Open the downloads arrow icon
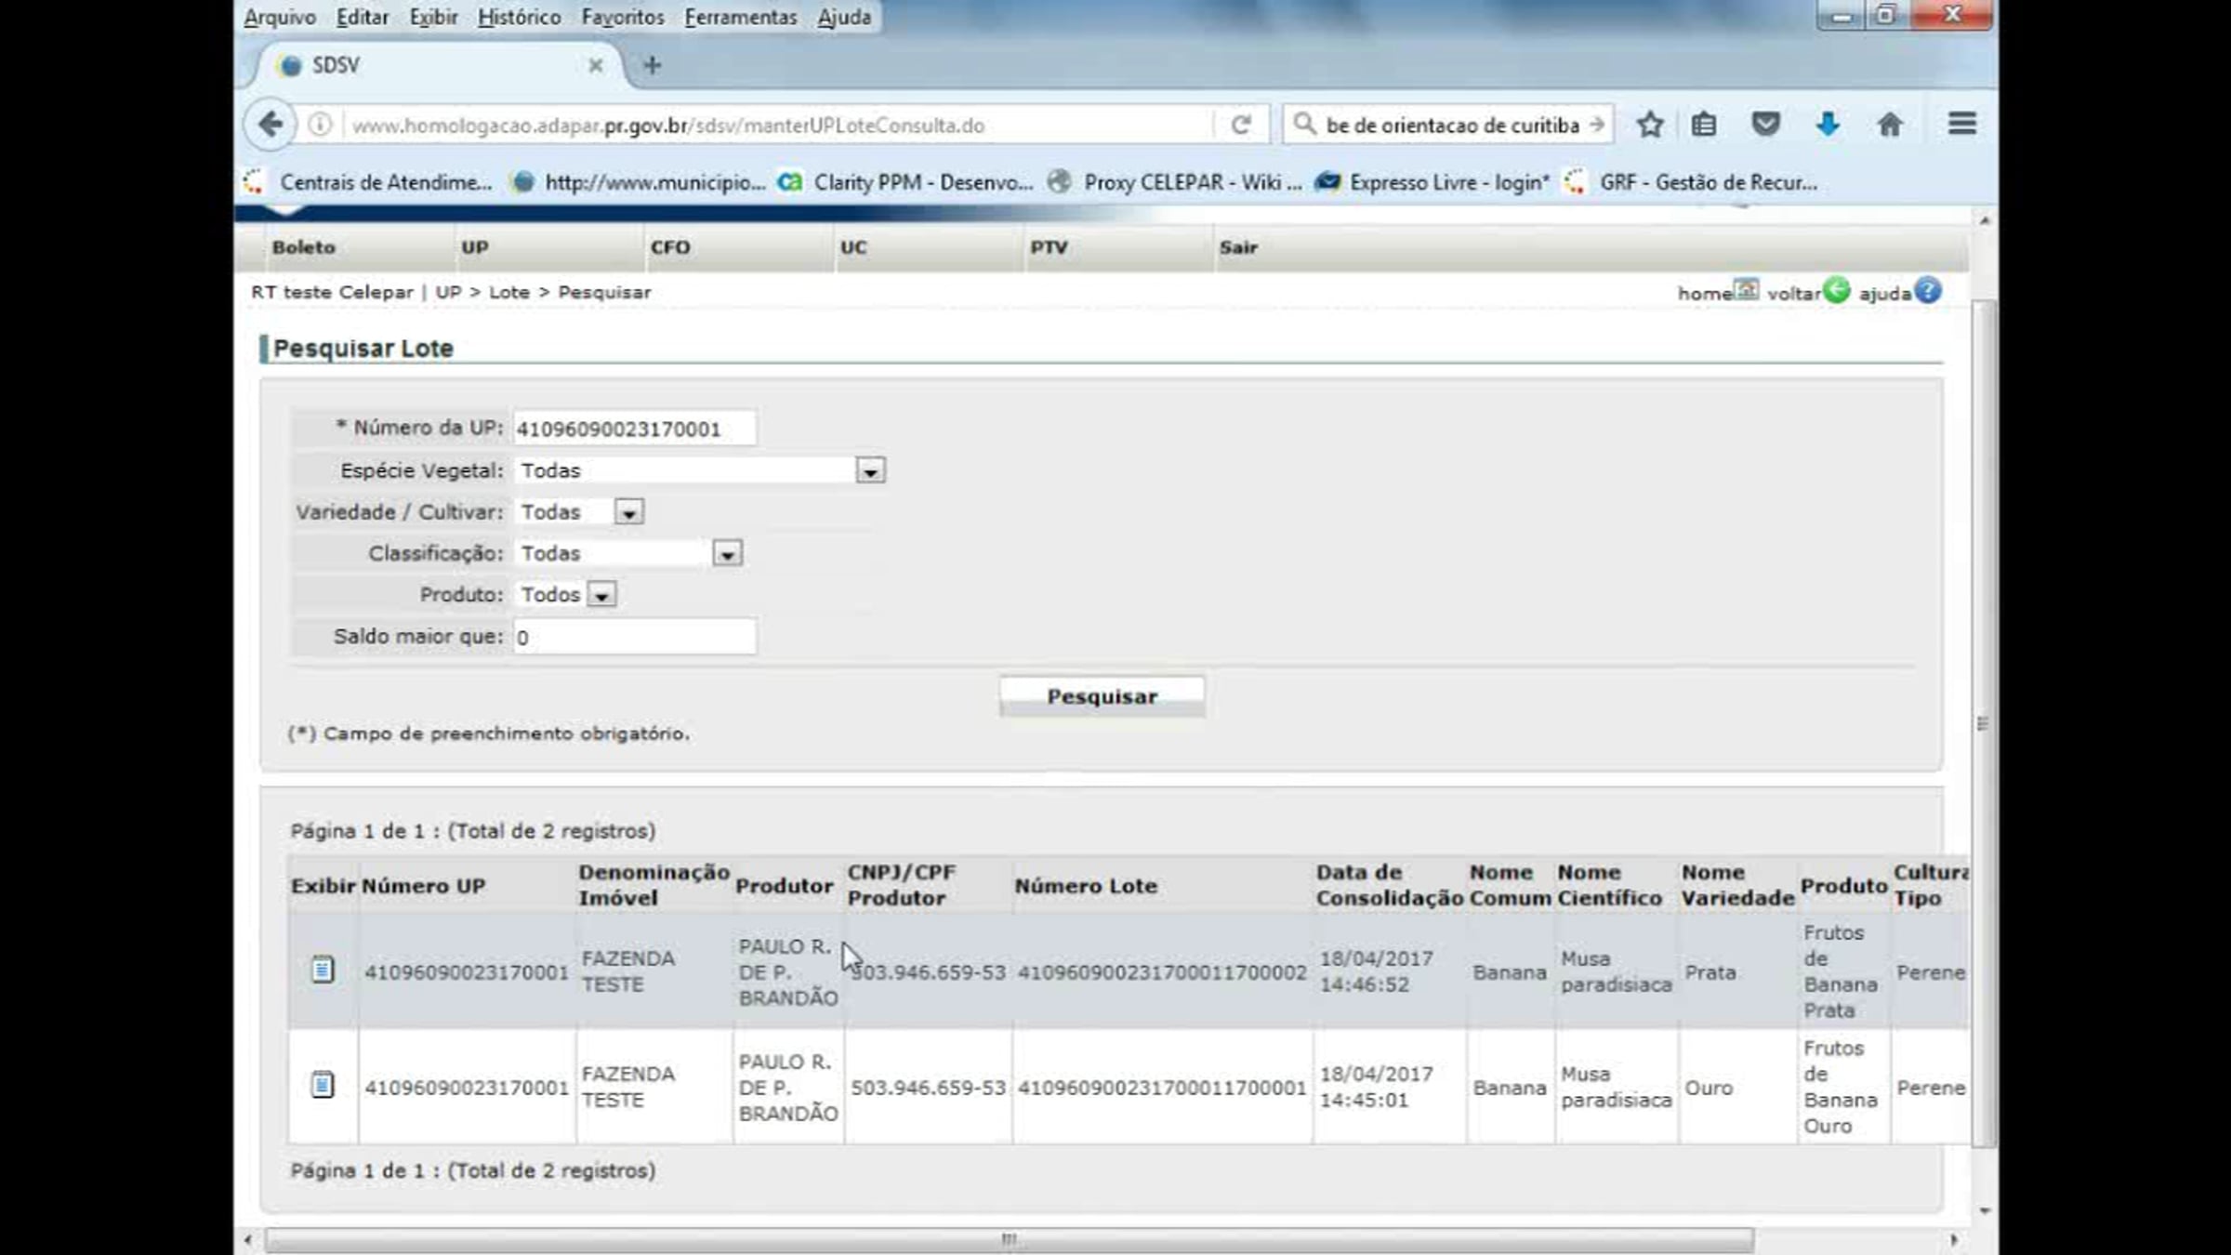This screenshot has height=1255, width=2231. (1828, 125)
